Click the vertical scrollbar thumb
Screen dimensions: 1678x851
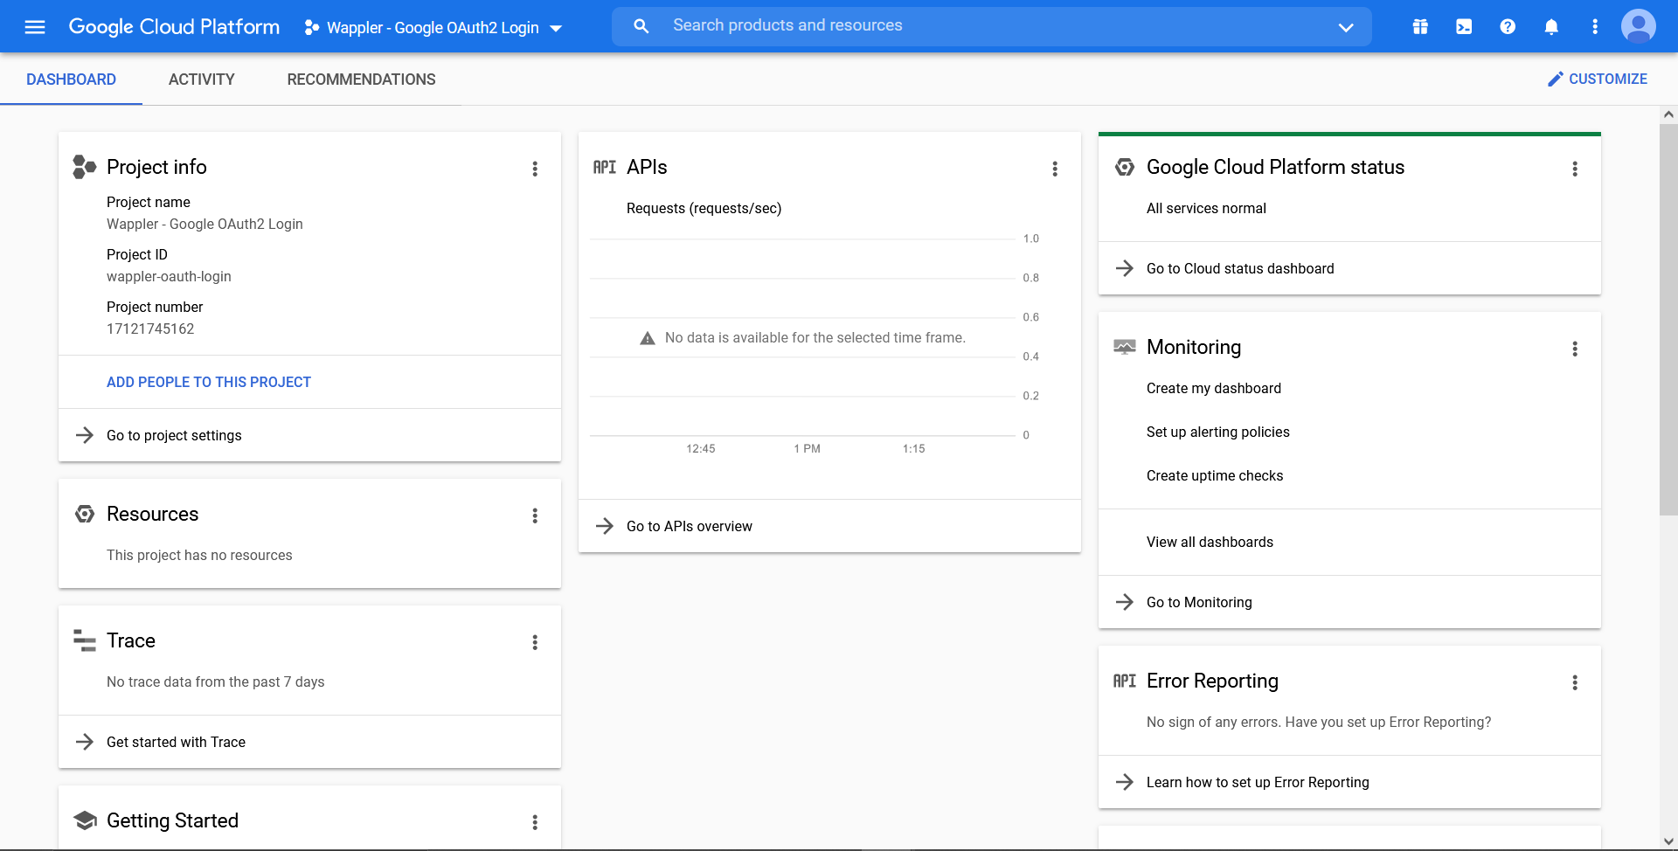coord(1668,320)
